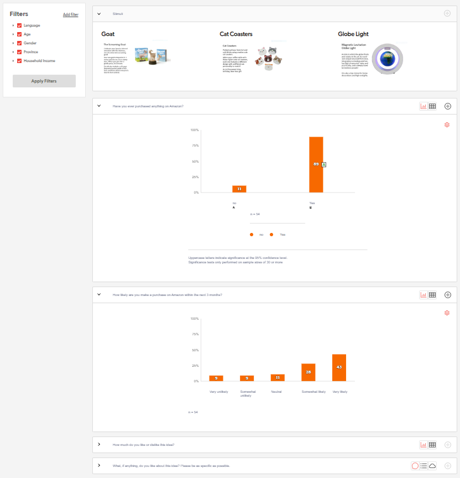This screenshot has width=460, height=478.
Task: Expand 'How much do you like' question
Action: point(99,444)
